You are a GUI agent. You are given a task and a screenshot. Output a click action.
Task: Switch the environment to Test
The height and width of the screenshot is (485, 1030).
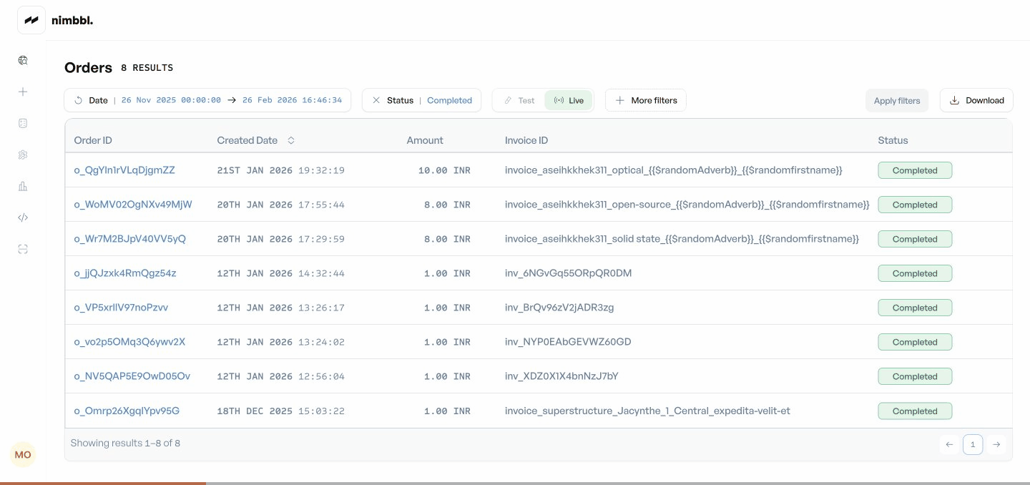tap(520, 100)
